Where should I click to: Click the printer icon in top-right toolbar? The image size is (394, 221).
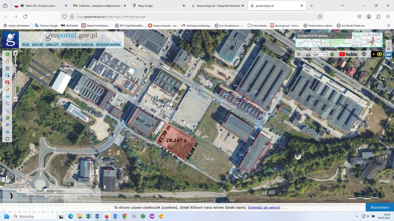pyautogui.click(x=309, y=54)
